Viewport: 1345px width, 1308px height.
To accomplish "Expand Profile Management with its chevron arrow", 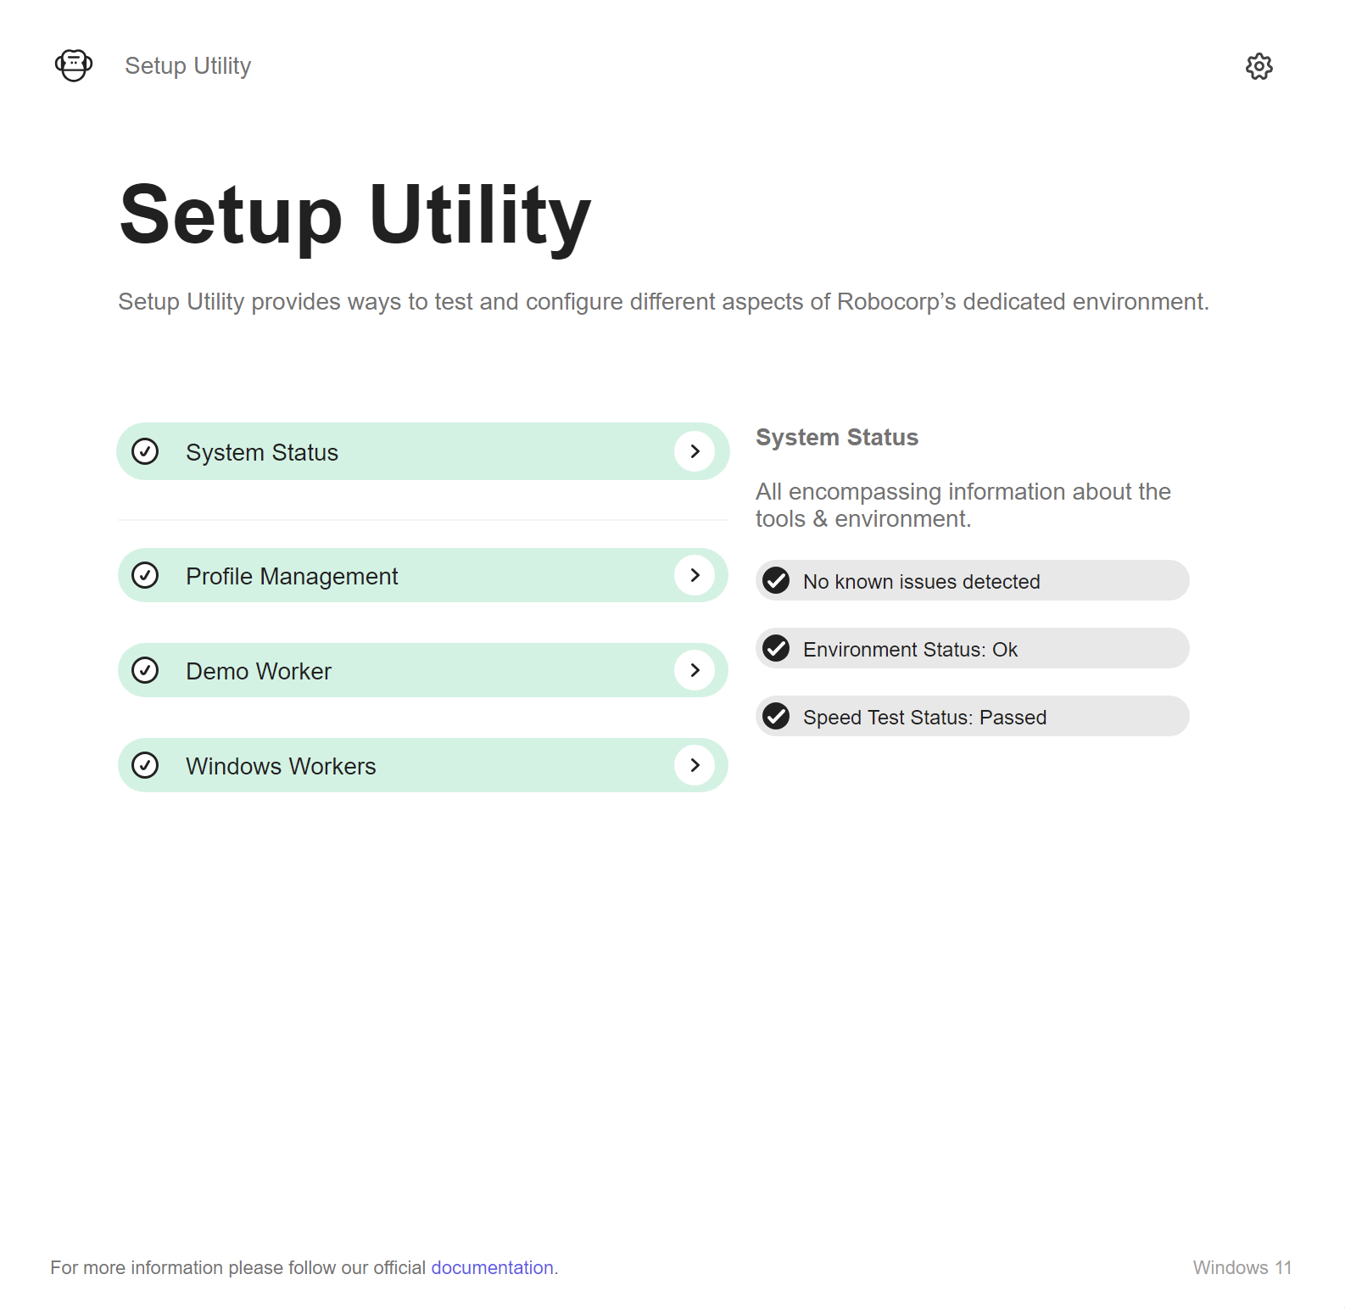I will [695, 575].
